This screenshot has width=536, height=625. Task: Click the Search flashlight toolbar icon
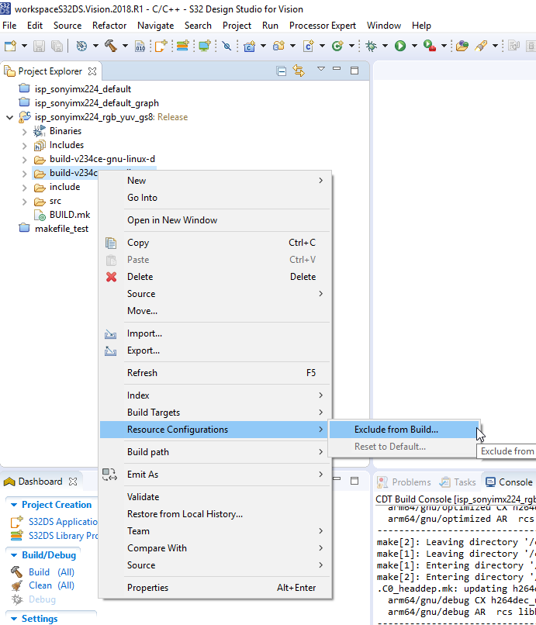[x=481, y=46]
